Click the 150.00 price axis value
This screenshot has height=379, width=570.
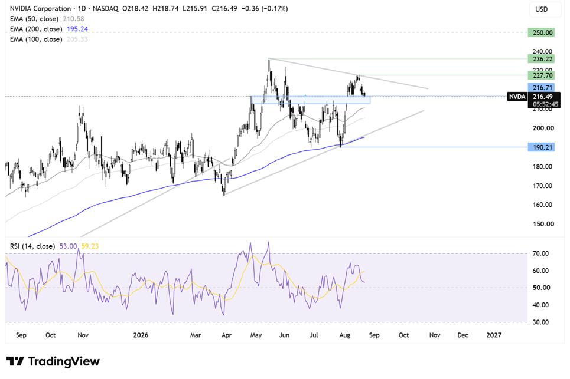click(543, 224)
